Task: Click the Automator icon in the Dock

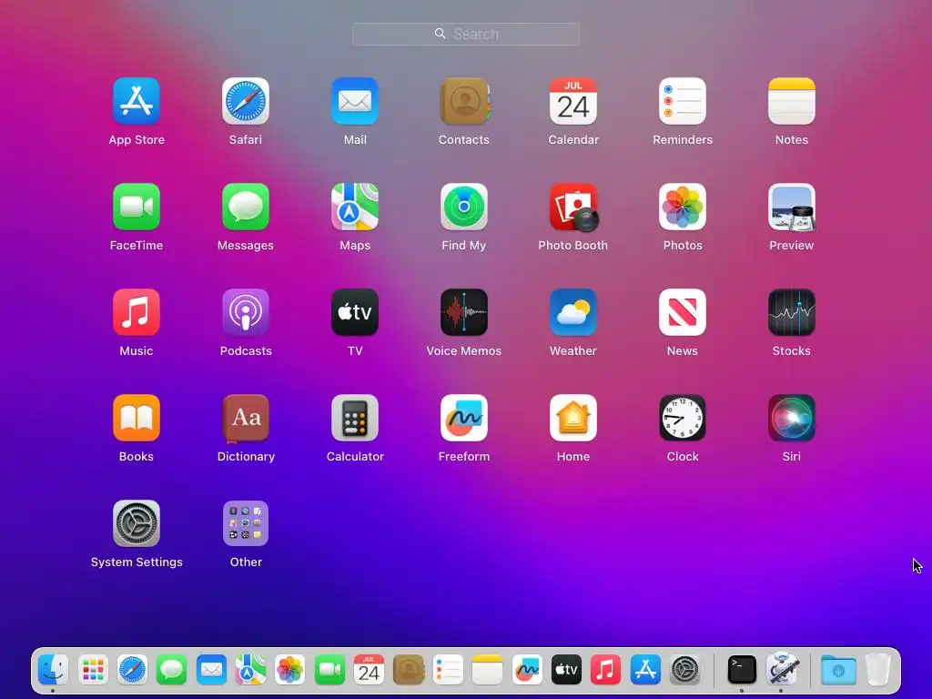Action: [x=781, y=670]
